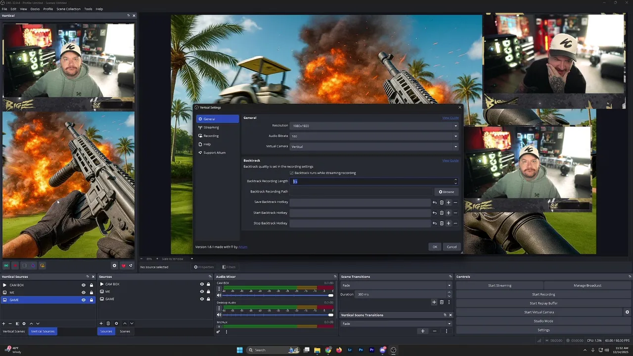Unlock GAME source in the Sources dock
This screenshot has height=356, width=633.
[x=208, y=299]
